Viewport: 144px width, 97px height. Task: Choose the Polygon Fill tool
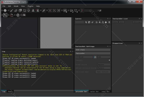pos(24,11)
